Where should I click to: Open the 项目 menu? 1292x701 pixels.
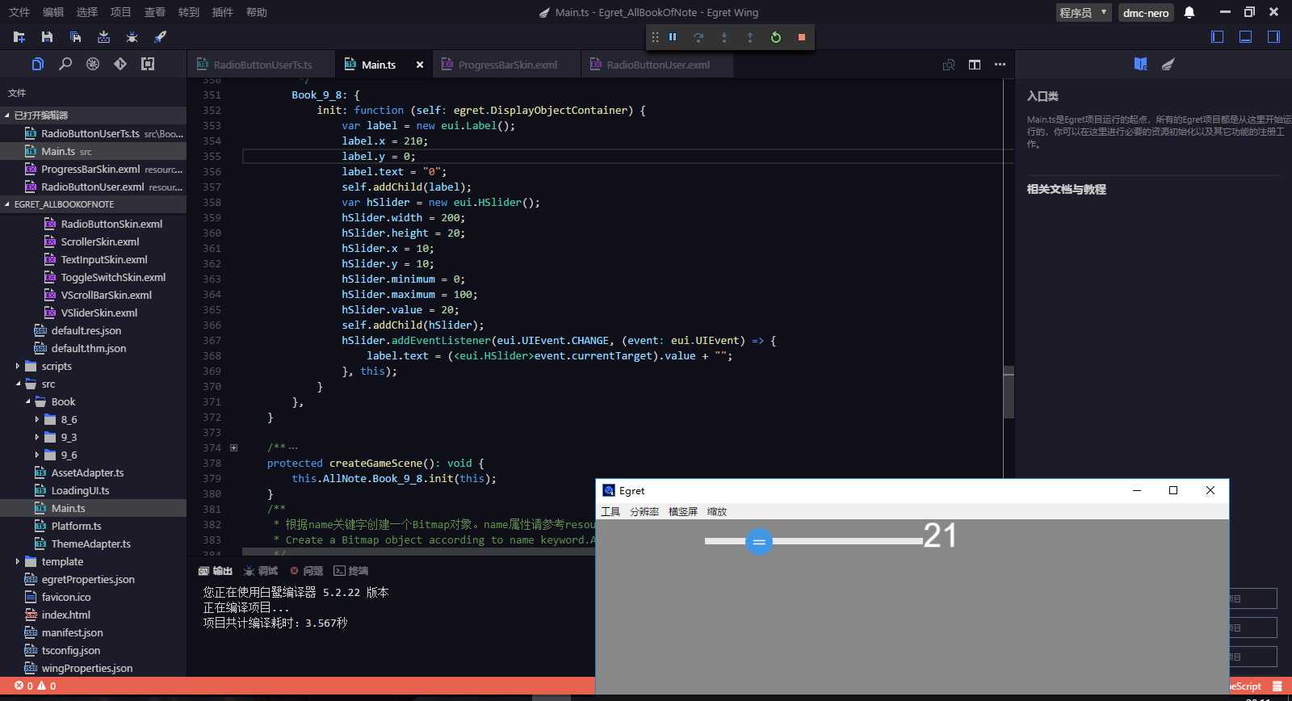tap(120, 12)
